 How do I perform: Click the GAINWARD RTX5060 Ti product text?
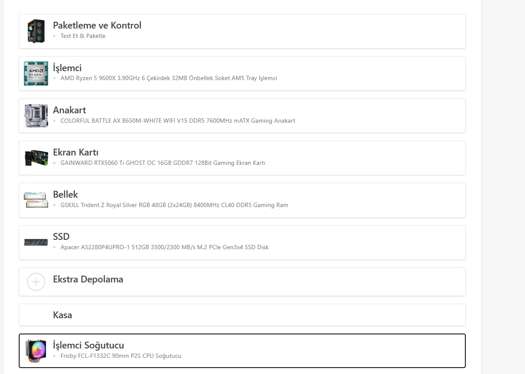pos(163,163)
